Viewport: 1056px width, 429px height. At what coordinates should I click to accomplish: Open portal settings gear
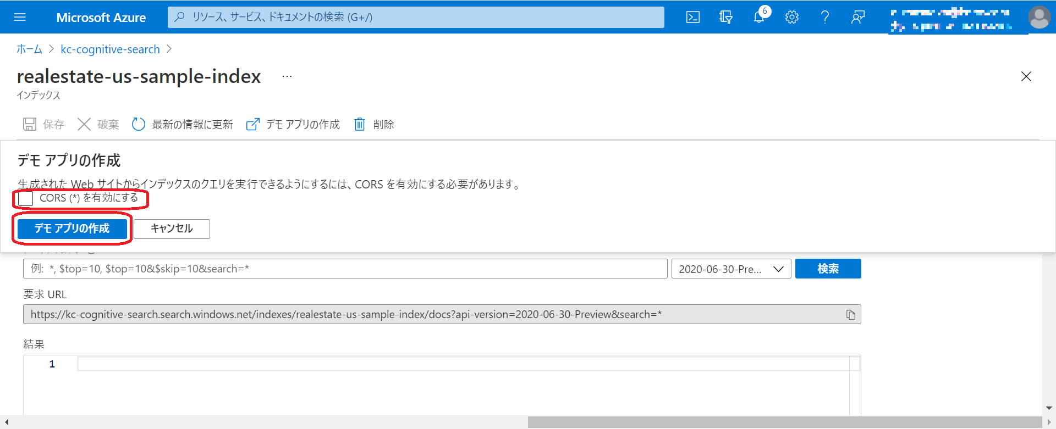pos(792,17)
